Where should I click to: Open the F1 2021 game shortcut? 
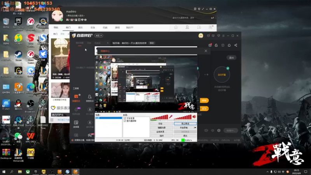coord(6,105)
